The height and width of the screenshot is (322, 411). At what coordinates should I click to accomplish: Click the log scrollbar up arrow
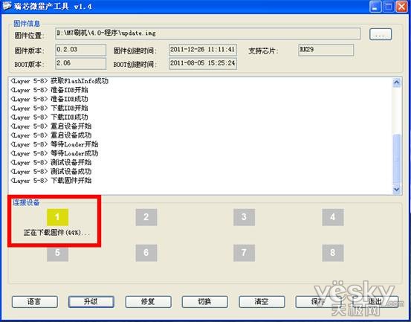[397, 83]
